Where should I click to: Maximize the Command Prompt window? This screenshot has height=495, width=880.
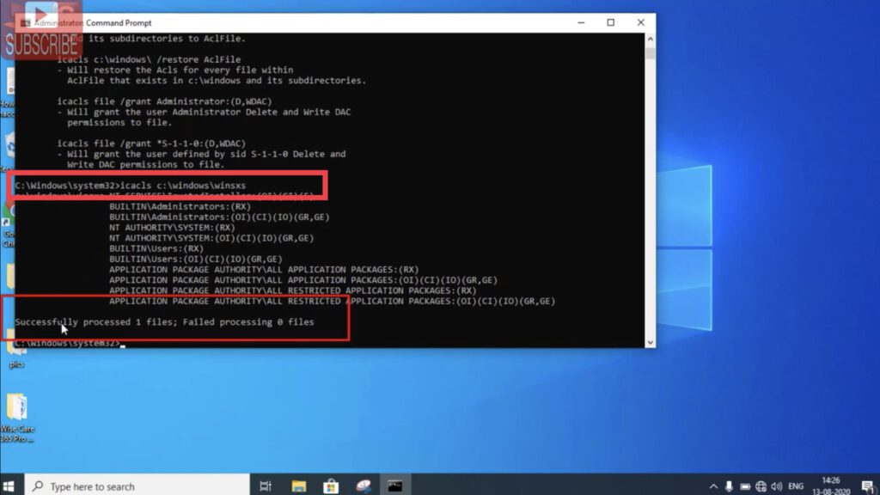pyautogui.click(x=611, y=22)
